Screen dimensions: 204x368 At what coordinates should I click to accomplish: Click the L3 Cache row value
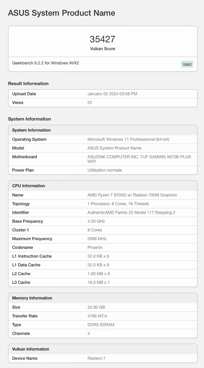99,282
